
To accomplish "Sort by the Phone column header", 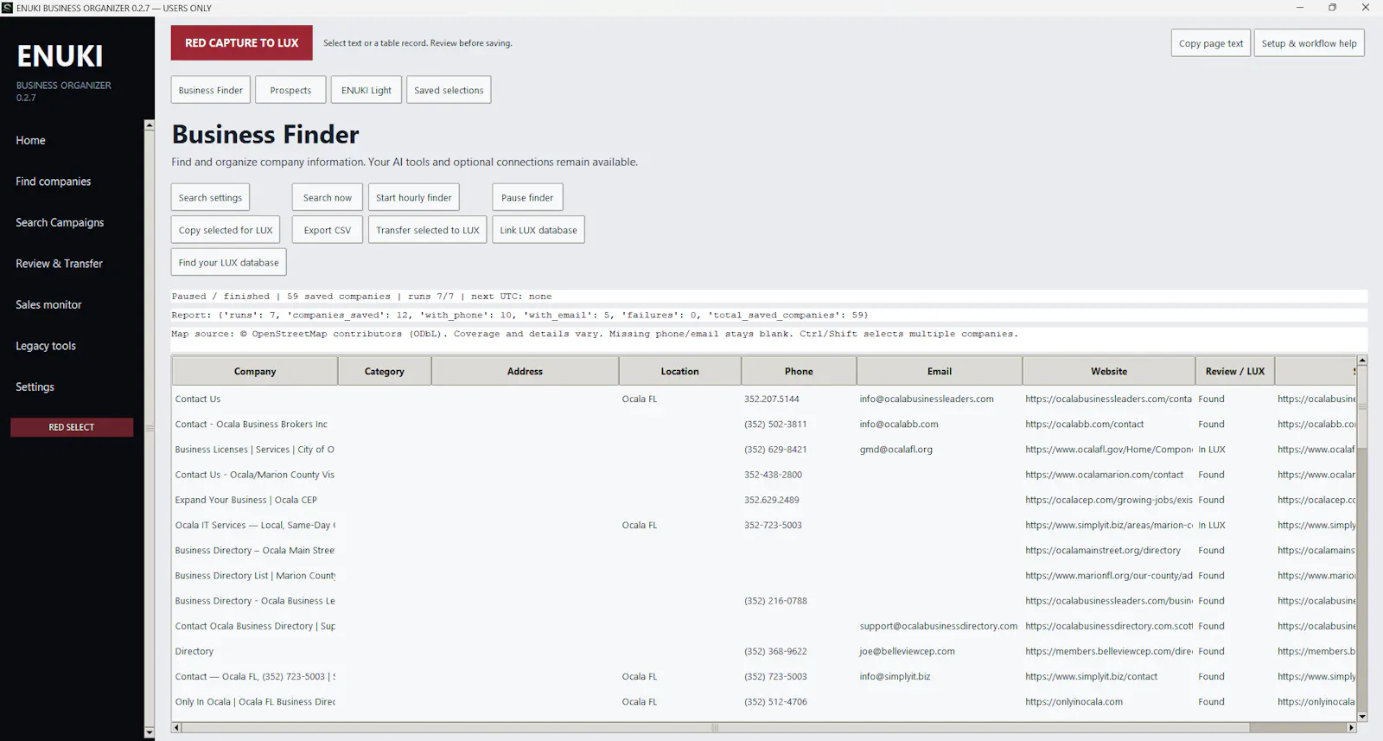I will 799,371.
